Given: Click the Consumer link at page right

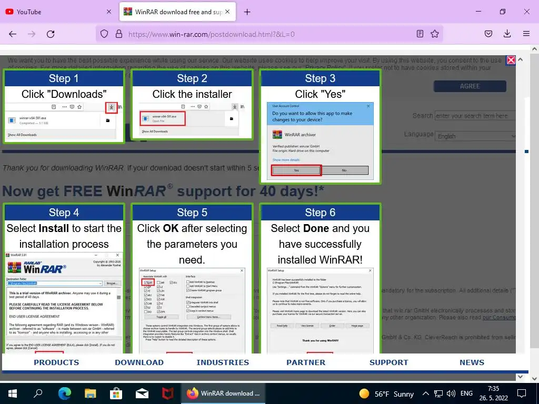Looking at the screenshot, I should click(x=499, y=317).
